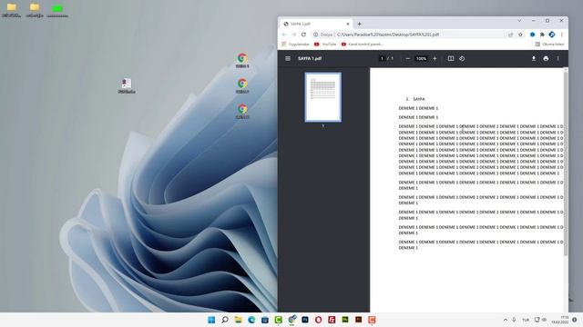This screenshot has width=583, height=327.
Task: Open Chrome's three-dot menu
Action: point(562,35)
